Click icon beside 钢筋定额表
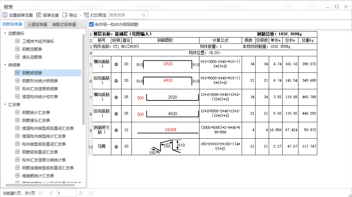352x197 pixels. click(x=17, y=49)
